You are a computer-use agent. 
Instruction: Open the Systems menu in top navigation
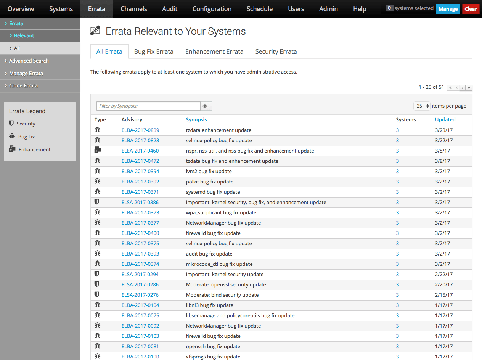(x=61, y=9)
